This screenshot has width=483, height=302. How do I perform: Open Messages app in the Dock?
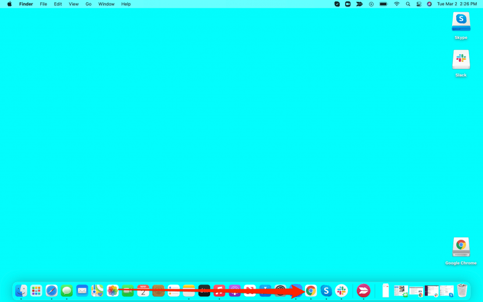point(67,290)
